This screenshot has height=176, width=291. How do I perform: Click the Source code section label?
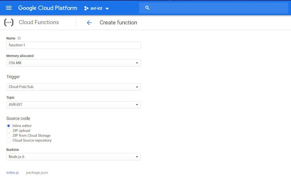[18, 118]
